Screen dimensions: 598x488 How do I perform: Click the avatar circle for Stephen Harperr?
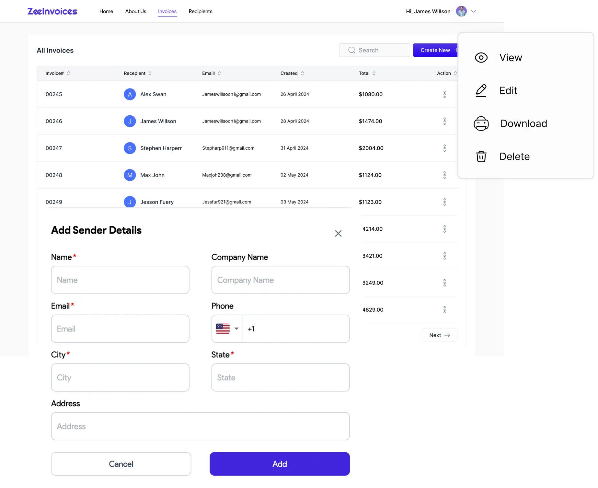[130, 148]
